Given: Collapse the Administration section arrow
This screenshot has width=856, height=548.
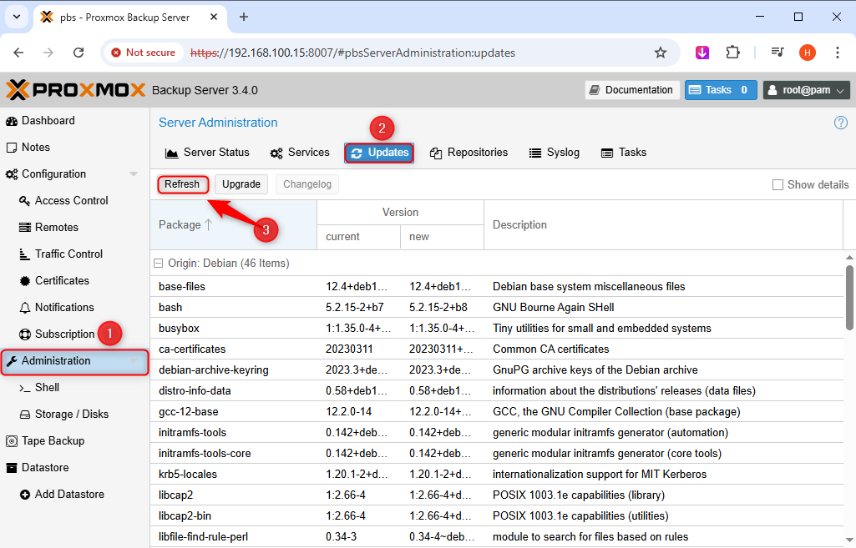Looking at the screenshot, I should click(x=134, y=361).
